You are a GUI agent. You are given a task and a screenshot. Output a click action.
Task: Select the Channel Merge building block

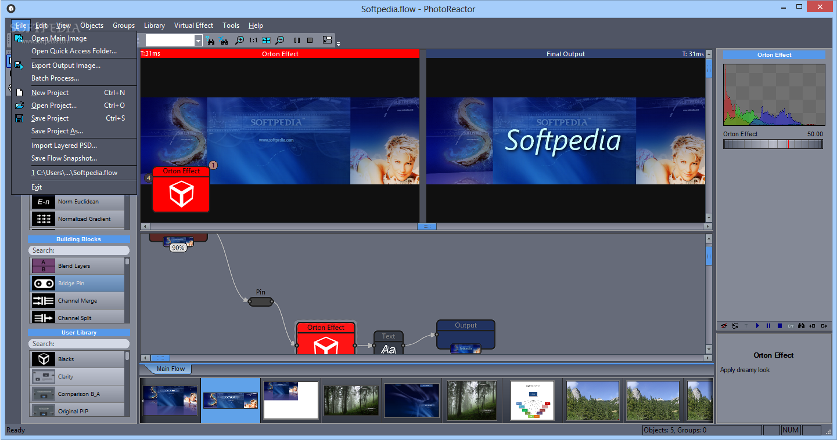coord(77,300)
